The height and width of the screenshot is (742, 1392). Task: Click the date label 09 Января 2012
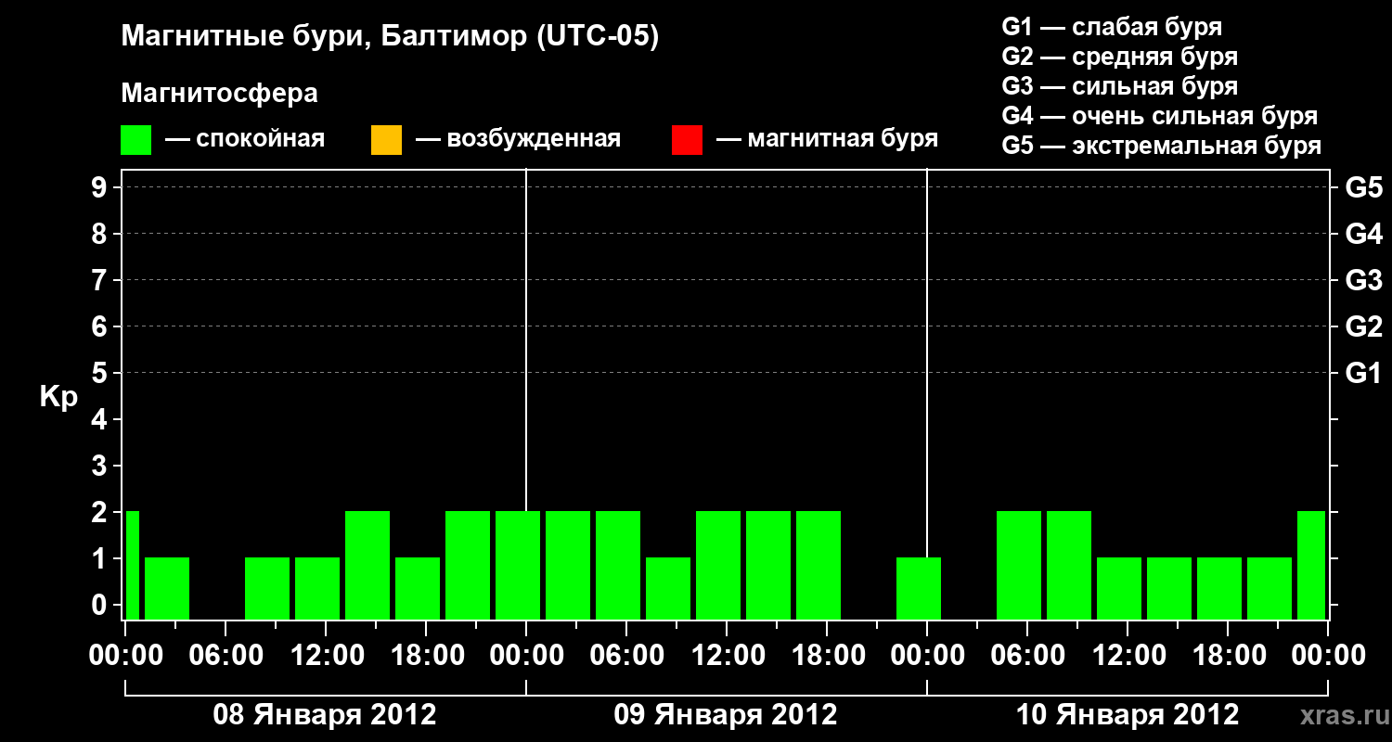coord(726,715)
